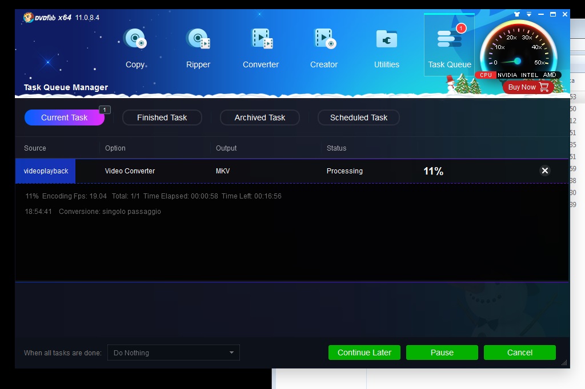Click the count badge on Current Task
585x389 pixels.
click(105, 110)
